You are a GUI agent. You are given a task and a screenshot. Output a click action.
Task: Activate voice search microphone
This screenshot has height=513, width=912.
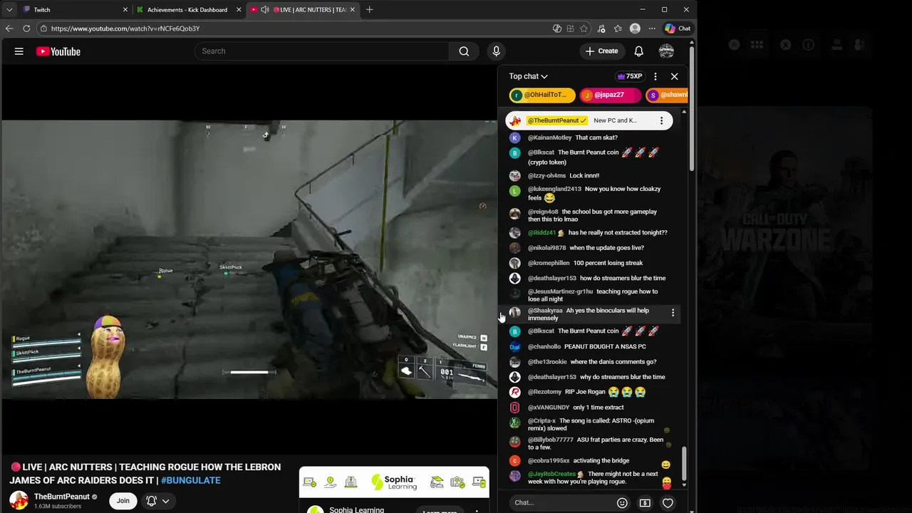497,51
